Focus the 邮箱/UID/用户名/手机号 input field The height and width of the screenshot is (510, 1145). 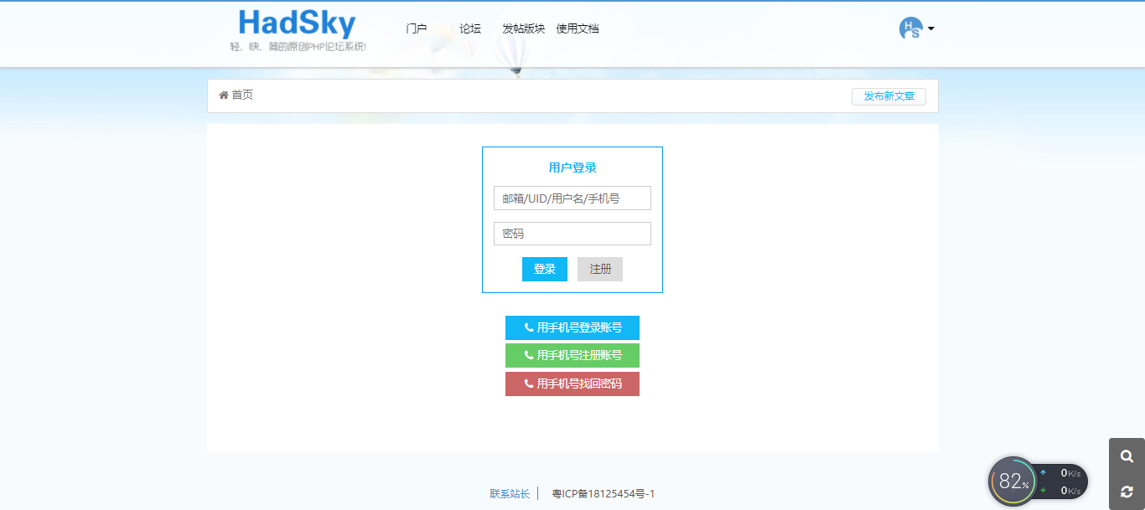coord(572,198)
